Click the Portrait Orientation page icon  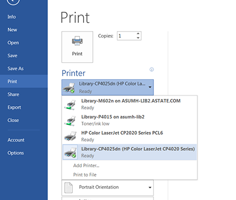click(x=69, y=188)
